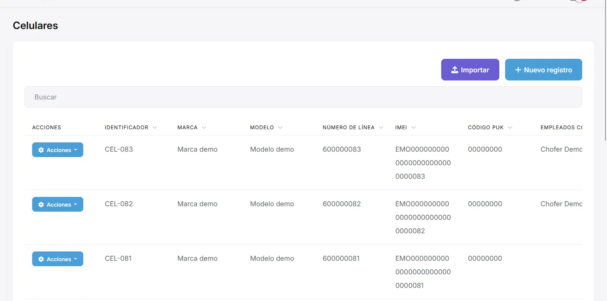Sort by Identificador column chevron
Viewport: 607px width, 301px height.
(x=155, y=127)
